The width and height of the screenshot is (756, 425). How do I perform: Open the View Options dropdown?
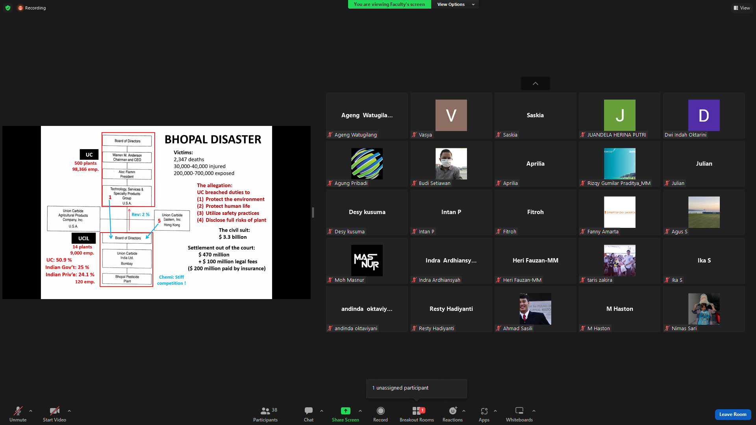point(455,4)
